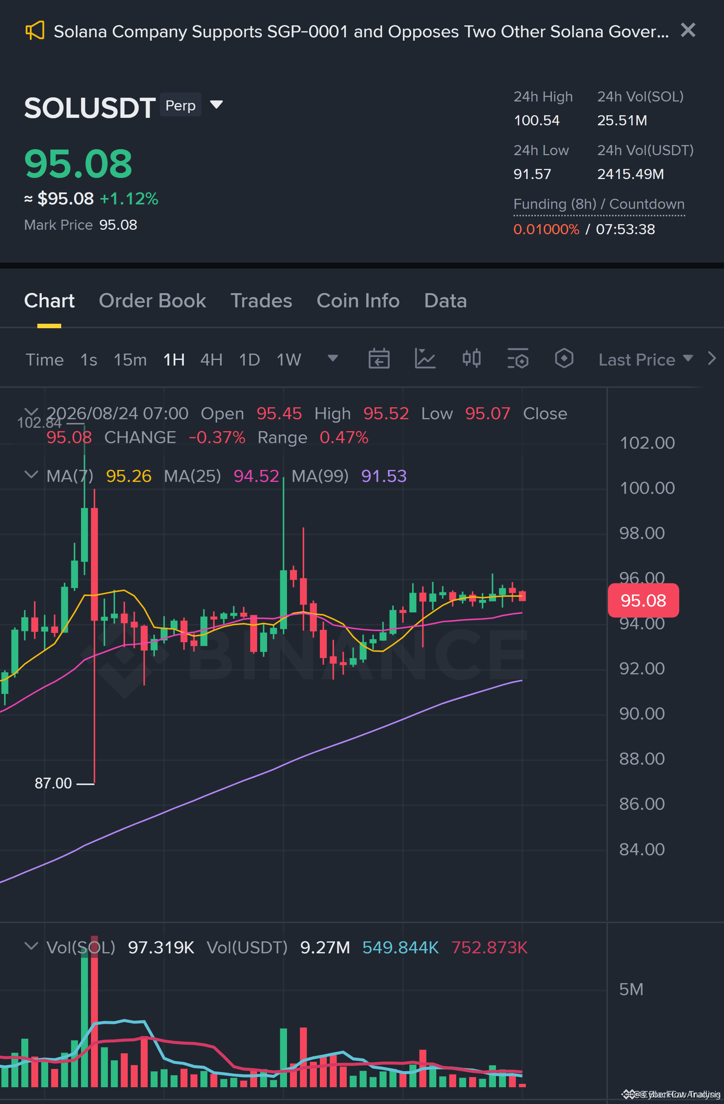Open the Coin Info tab
This screenshot has width=724, height=1104.
[358, 301]
